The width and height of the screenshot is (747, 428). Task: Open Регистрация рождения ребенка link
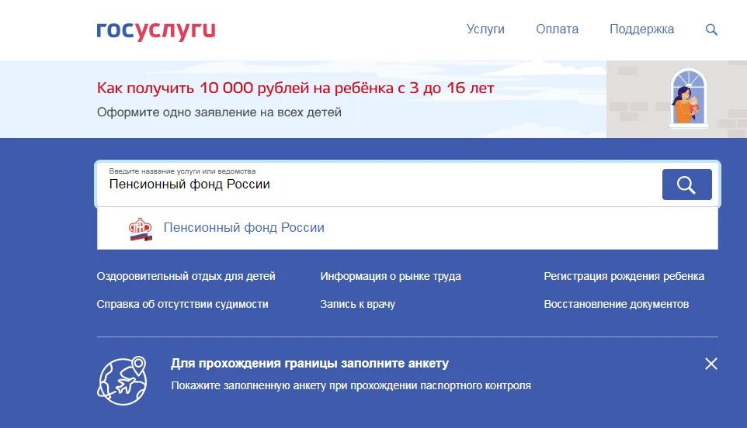point(624,276)
